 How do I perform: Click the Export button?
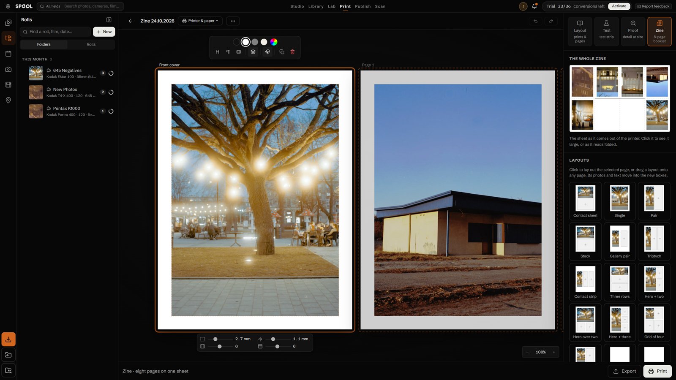coord(624,371)
